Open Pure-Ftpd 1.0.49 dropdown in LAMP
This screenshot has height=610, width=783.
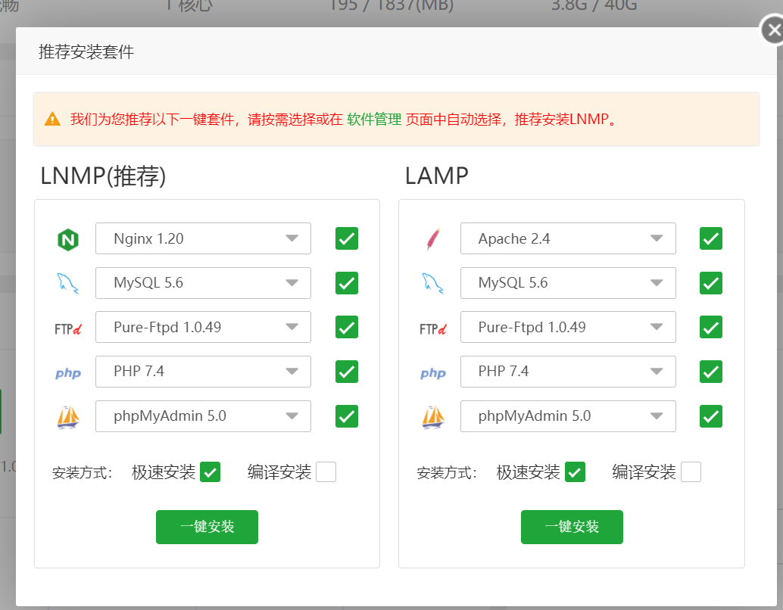tap(568, 327)
